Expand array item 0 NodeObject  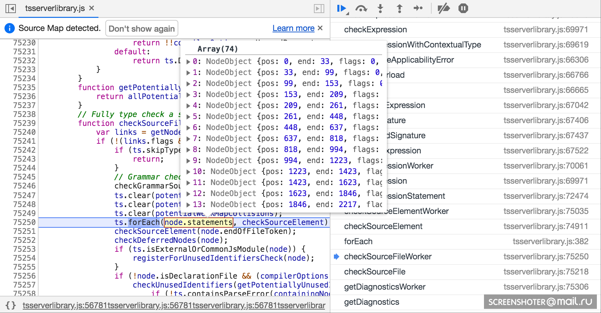[x=188, y=62]
